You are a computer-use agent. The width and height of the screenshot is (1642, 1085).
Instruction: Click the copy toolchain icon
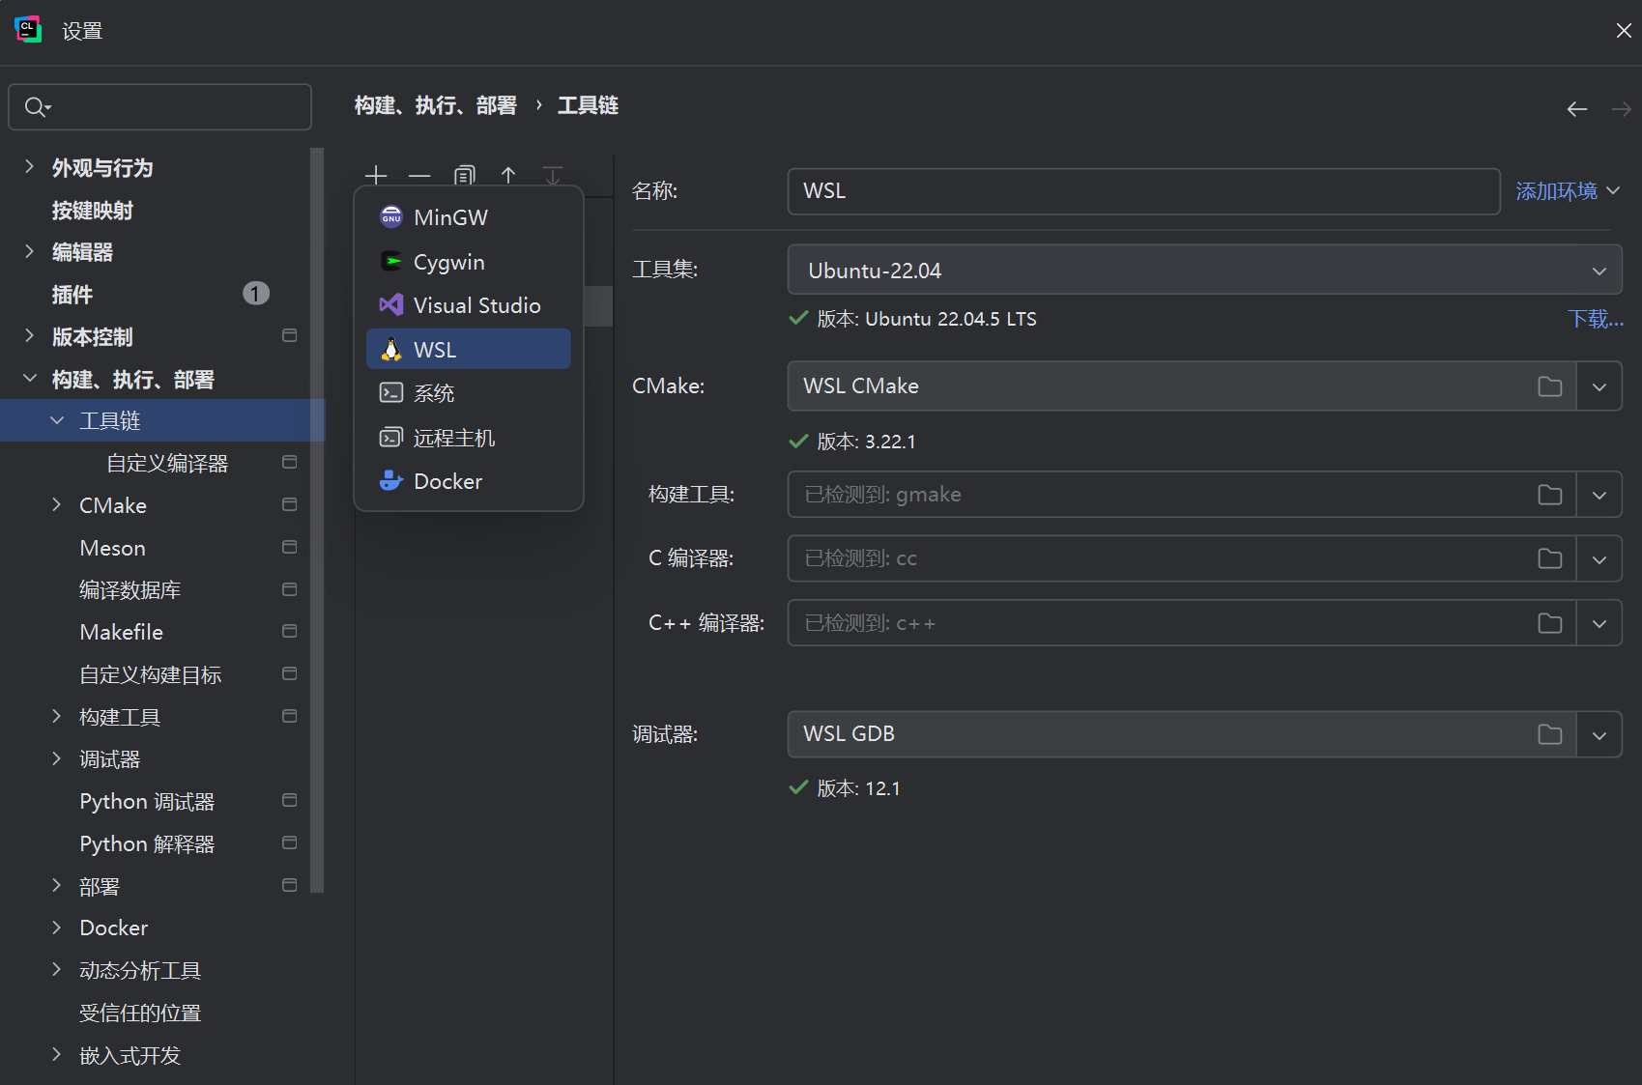coord(465,175)
